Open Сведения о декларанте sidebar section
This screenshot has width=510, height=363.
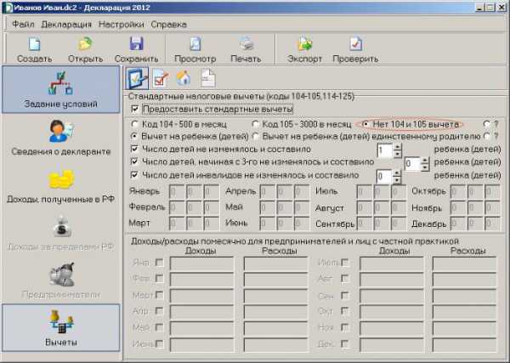[61, 137]
